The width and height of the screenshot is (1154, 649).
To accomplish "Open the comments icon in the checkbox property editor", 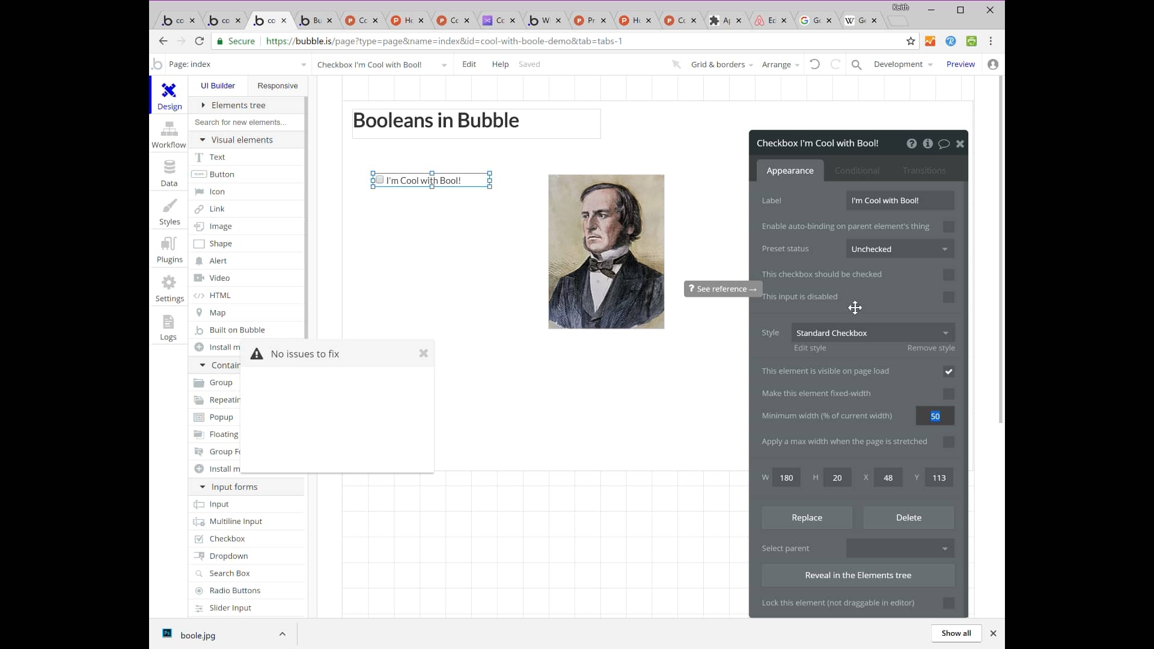I will [x=944, y=144].
